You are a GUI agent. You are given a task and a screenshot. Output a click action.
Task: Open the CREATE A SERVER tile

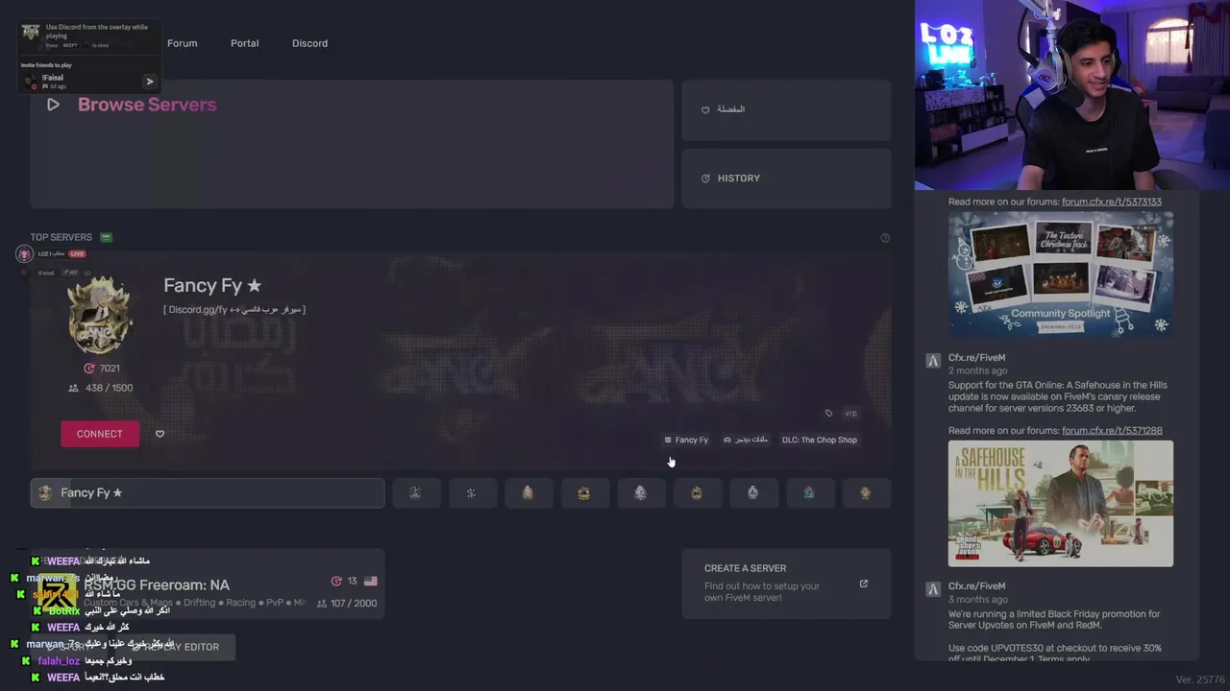786,584
